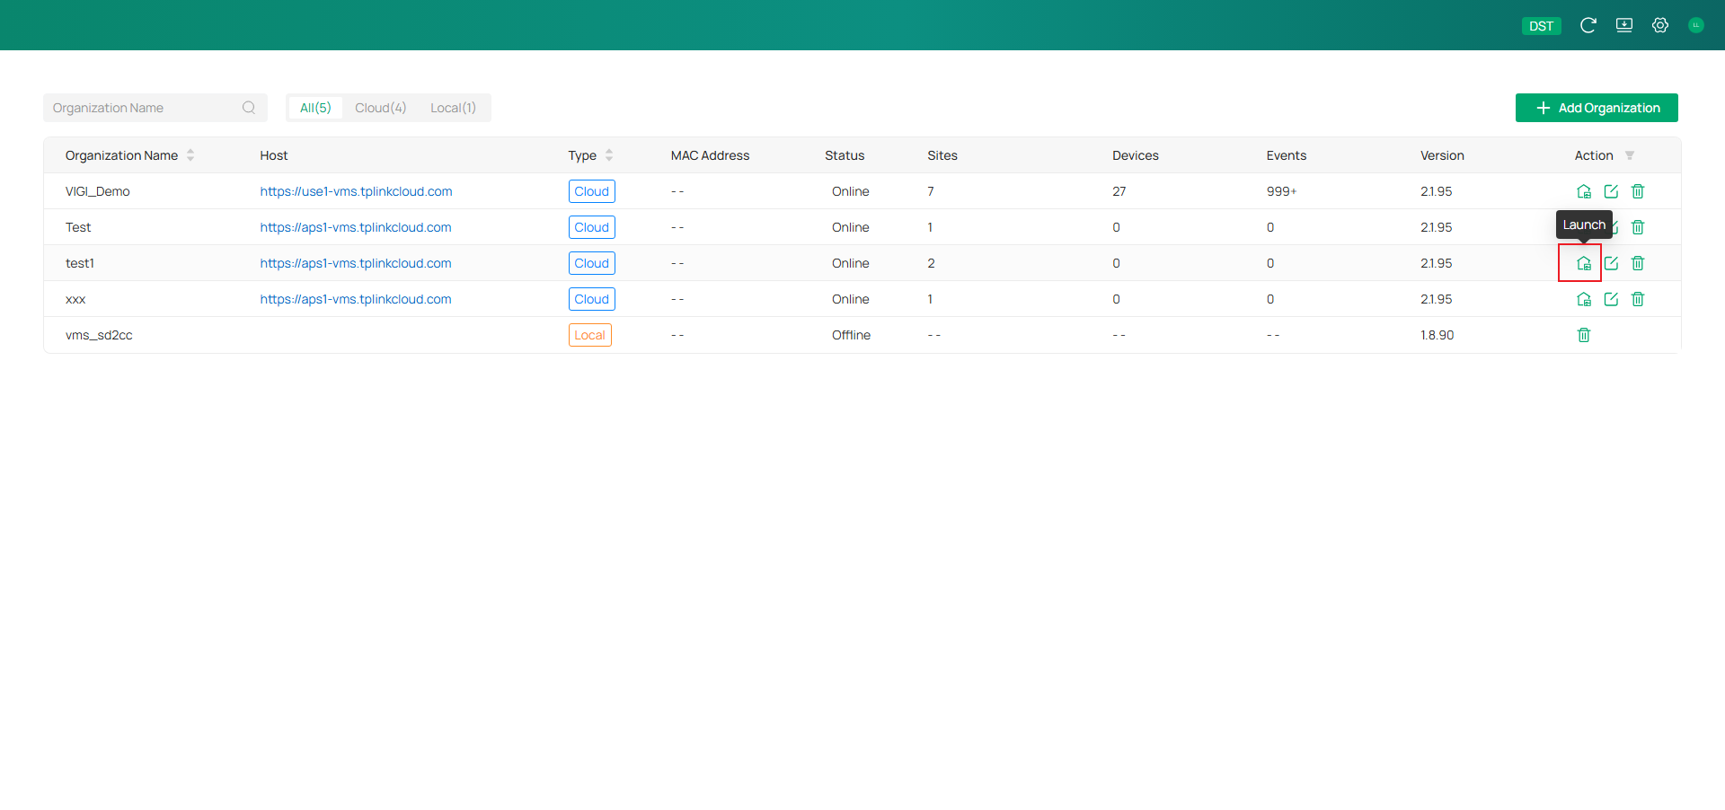Click the Cloud tag for VIGI_Demo

(592, 191)
